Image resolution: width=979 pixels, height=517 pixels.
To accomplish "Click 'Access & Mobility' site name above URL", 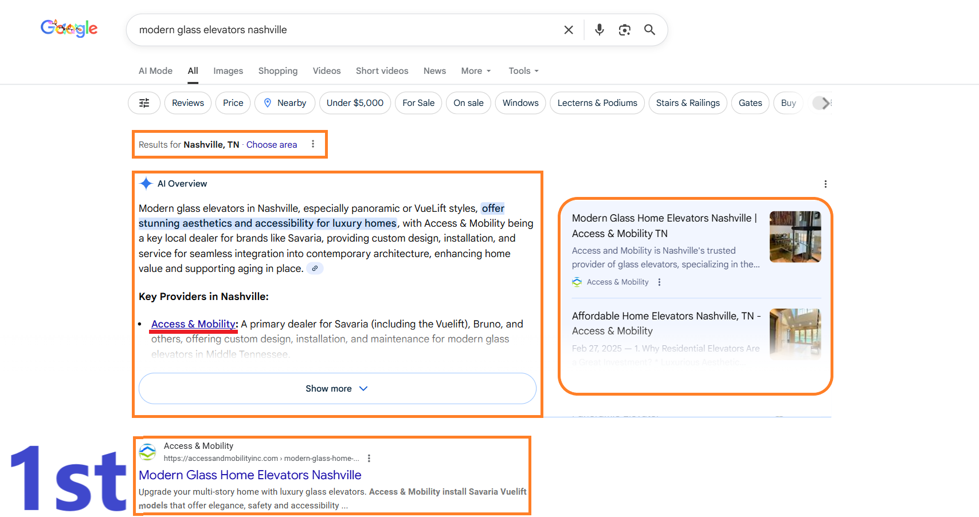I will 198,446.
